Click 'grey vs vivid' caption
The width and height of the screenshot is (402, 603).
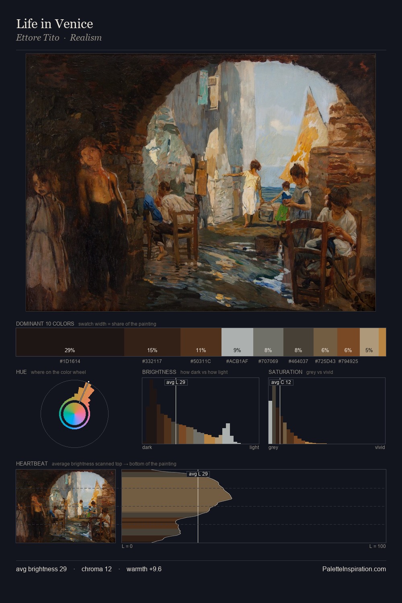coord(320,372)
